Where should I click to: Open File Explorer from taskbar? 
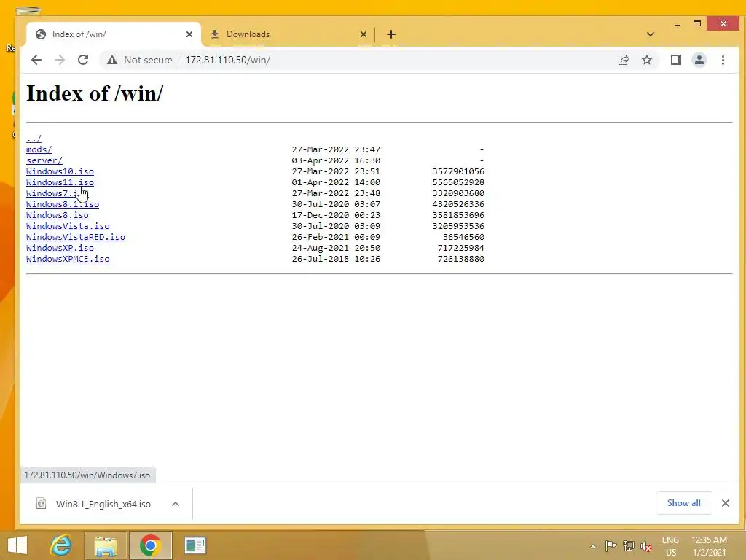pyautogui.click(x=106, y=545)
